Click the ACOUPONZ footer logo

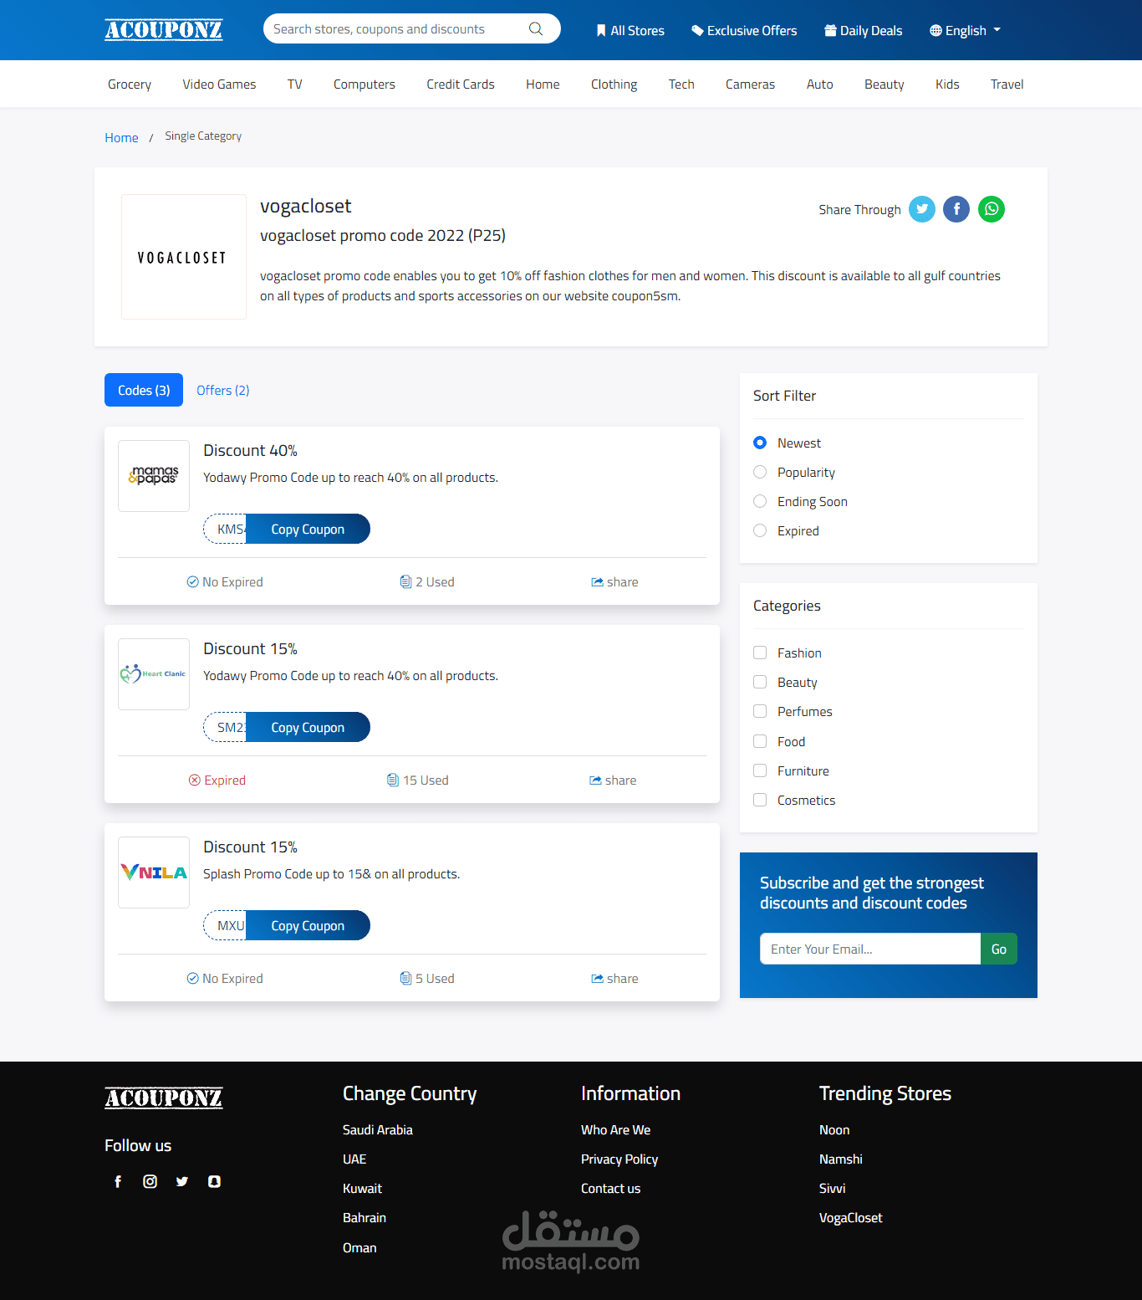tap(164, 1098)
